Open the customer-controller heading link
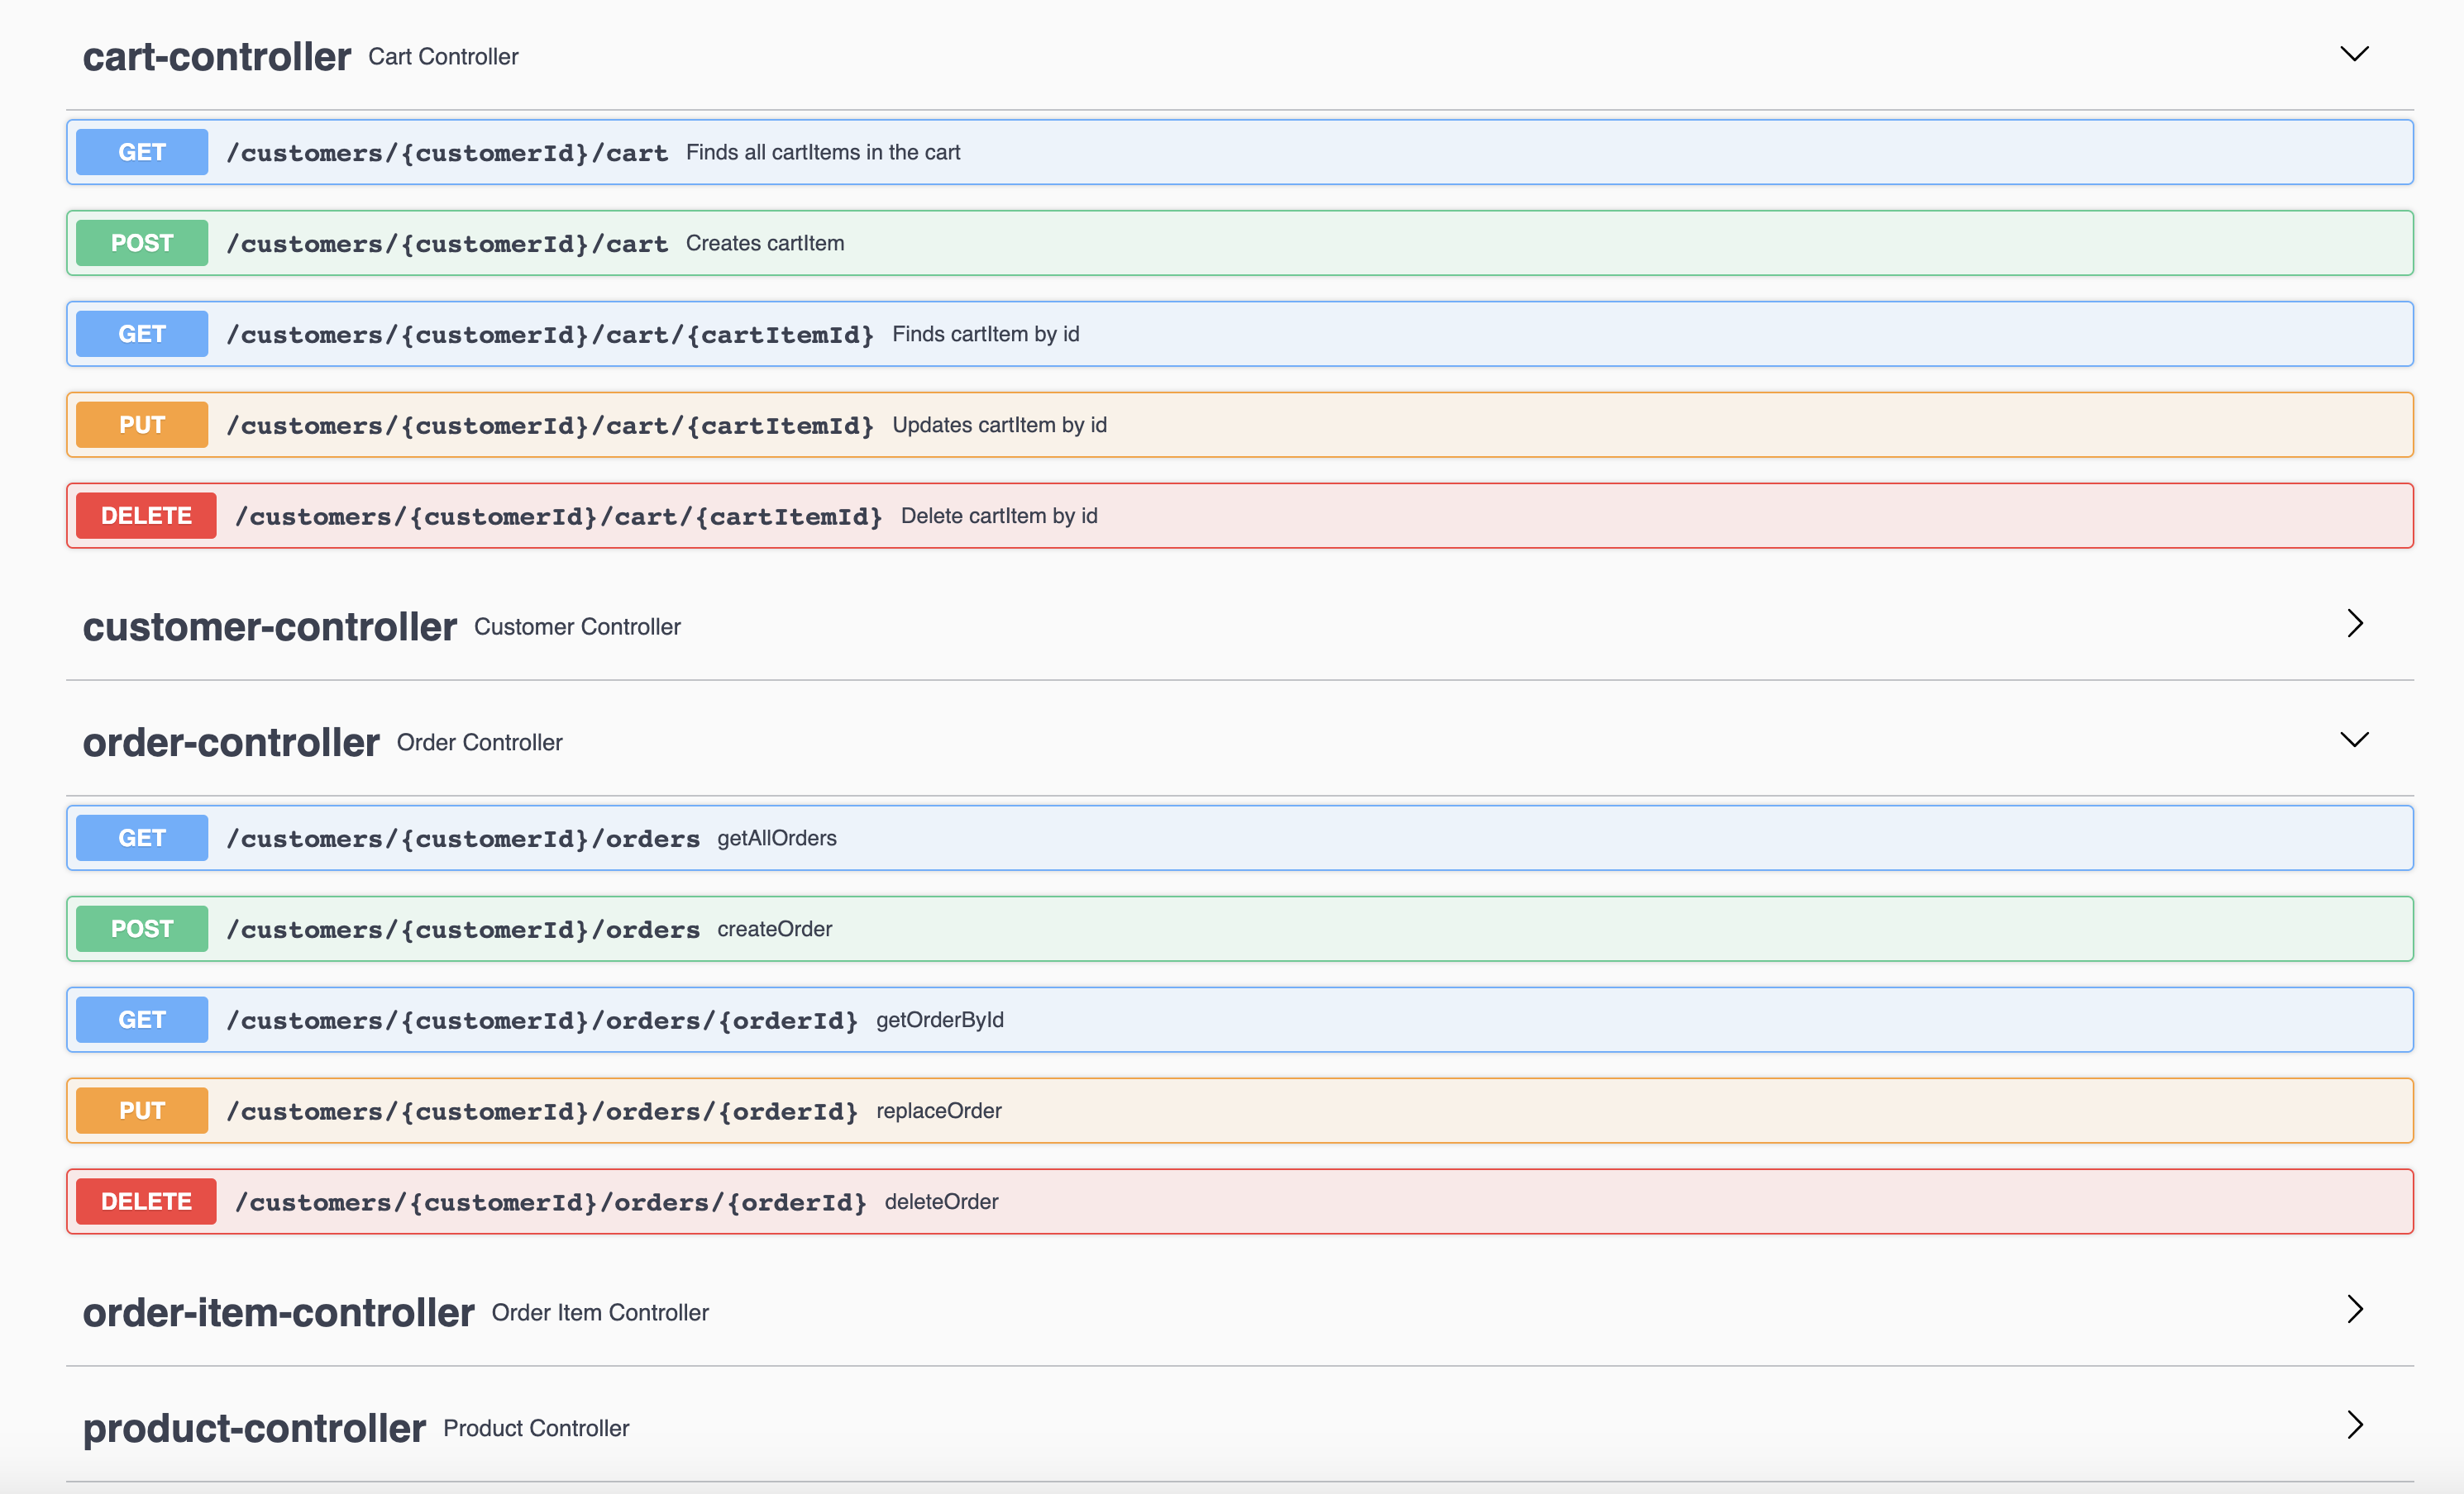This screenshot has width=2464, height=1494. click(x=269, y=626)
